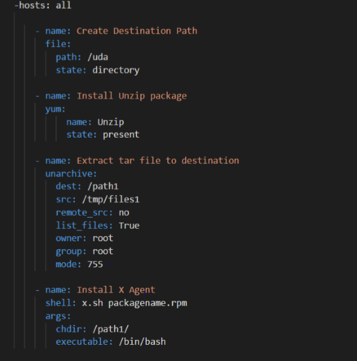
Task: Click the '/bin/bash' executable value
Action: pyautogui.click(x=143, y=342)
